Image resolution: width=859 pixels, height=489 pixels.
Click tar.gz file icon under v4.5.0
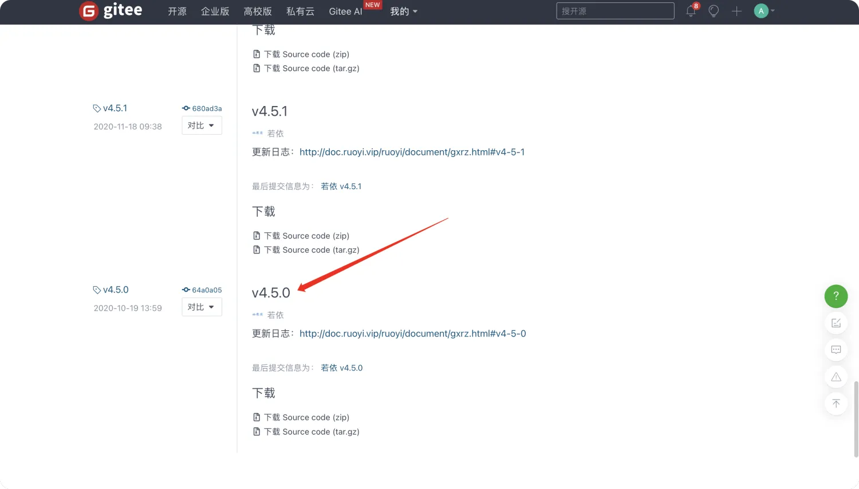coord(257,432)
